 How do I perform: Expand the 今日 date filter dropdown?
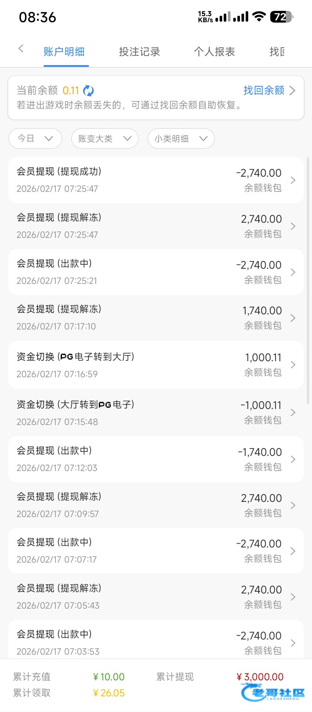35,138
